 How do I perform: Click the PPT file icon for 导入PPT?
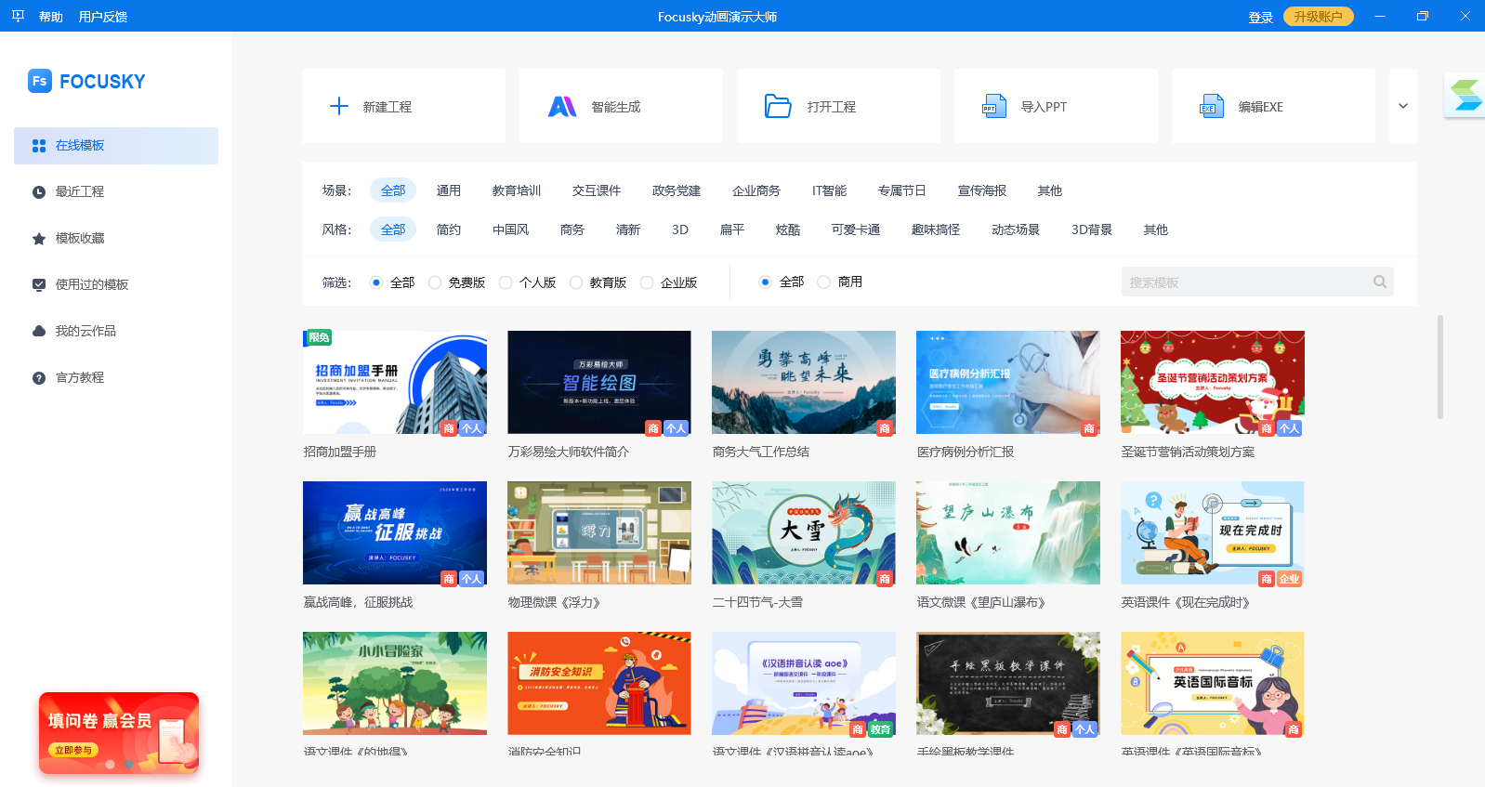click(x=994, y=106)
